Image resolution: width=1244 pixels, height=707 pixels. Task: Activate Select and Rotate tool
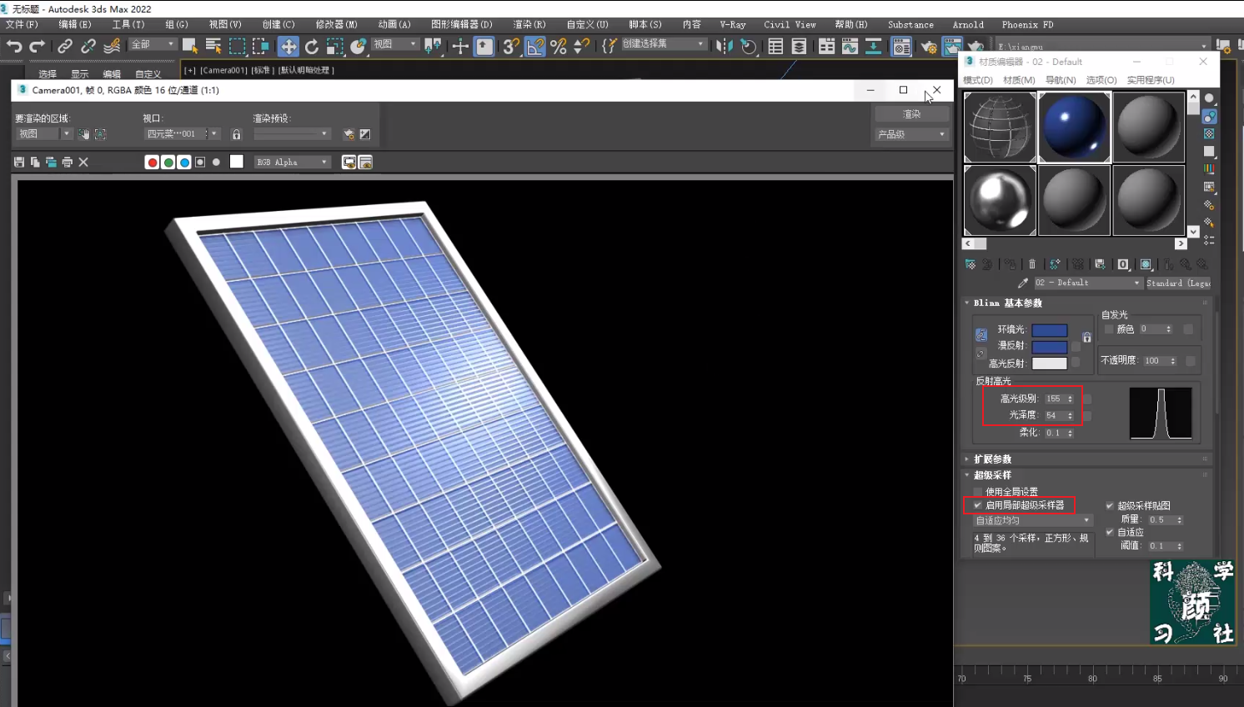(x=312, y=47)
